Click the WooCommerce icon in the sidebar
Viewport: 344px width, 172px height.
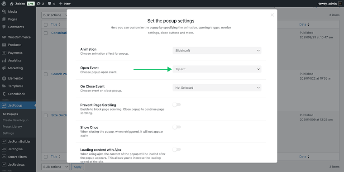[4, 37]
